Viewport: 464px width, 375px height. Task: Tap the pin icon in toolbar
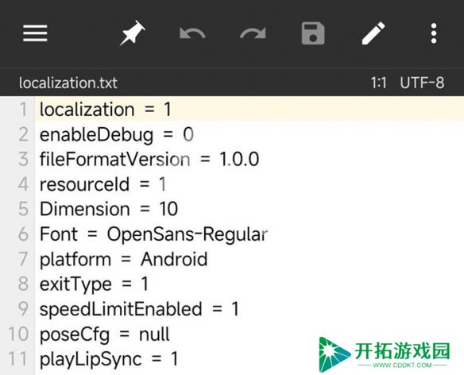pos(132,33)
